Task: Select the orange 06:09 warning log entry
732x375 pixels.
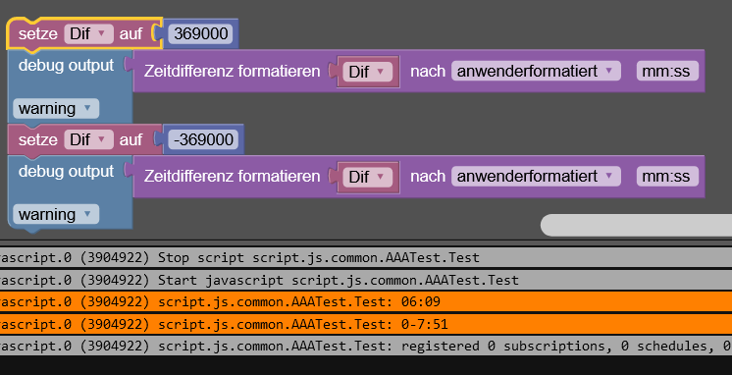Action: click(366, 301)
